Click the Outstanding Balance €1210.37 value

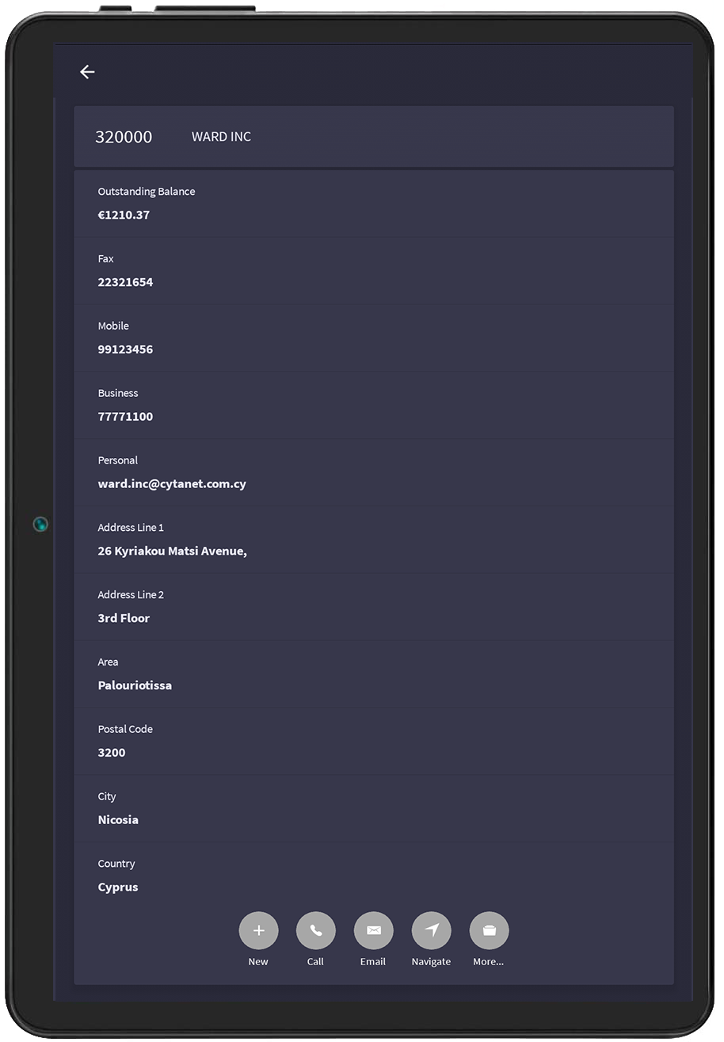click(124, 215)
